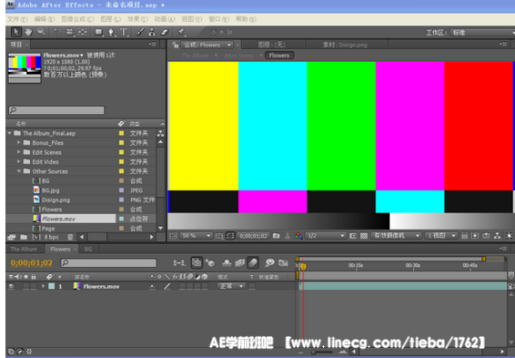Image resolution: width=515 pixels, height=358 pixels.
Task: Toggle transparency grid in viewer
Action: click(364, 236)
